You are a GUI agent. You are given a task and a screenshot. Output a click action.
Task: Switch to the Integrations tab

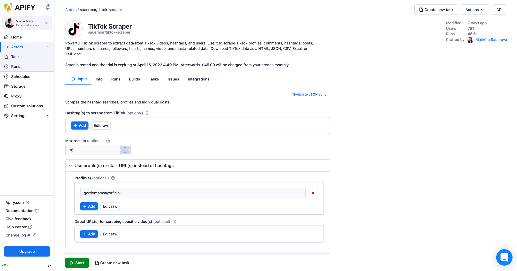[x=199, y=79]
